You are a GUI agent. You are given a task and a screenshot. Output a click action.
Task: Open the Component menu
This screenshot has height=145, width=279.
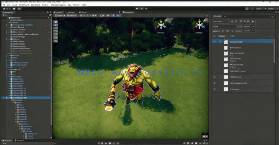tap(36, 5)
